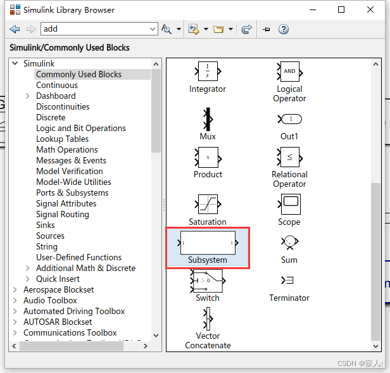Expand the Aerospace Blockset library
The image size is (390, 373).
[15, 289]
